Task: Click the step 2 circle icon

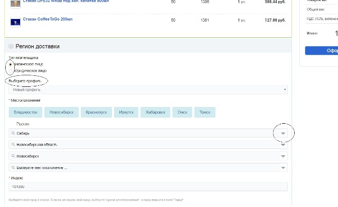Action: pyautogui.click(x=11, y=46)
